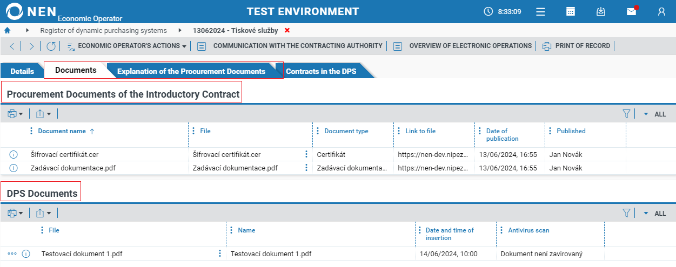Open the print dropdown in the Procurement Documents toolbar

[15, 114]
